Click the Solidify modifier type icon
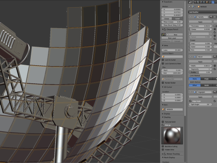This screenshot has height=163, width=217. (x=195, y=17)
